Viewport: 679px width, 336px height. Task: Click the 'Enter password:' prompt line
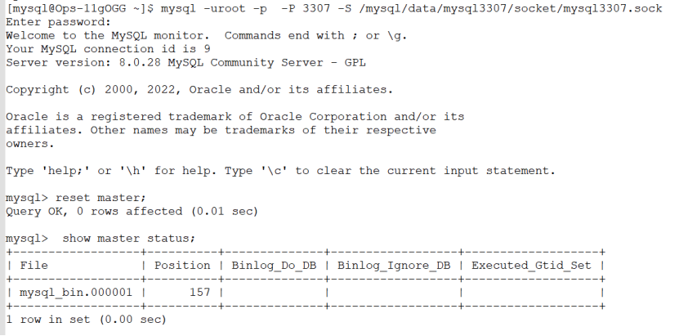click(59, 22)
